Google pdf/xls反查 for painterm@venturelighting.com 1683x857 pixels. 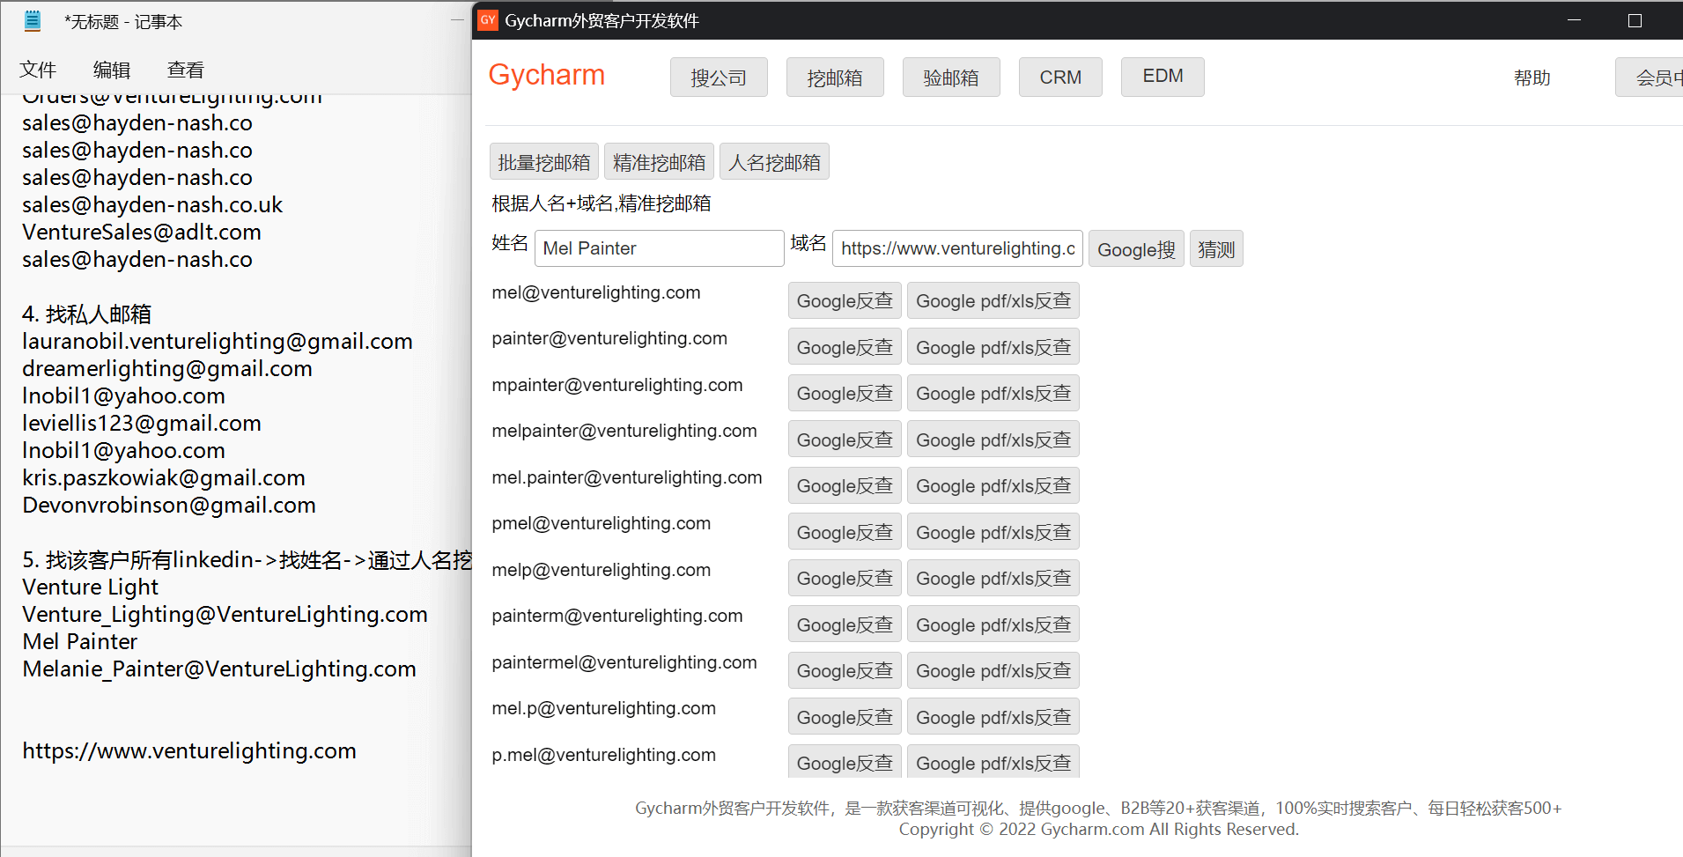(993, 624)
